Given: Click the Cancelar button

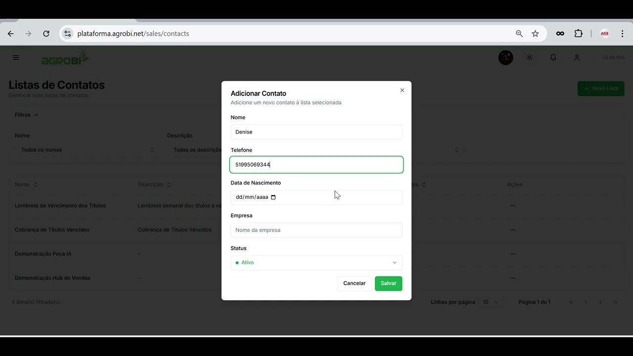Looking at the screenshot, I should 355,283.
